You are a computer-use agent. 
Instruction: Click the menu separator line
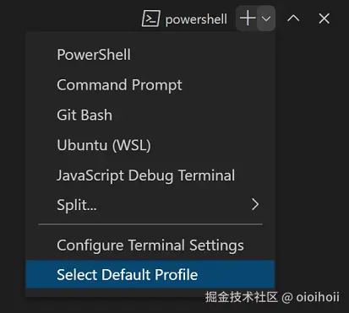tap(150, 224)
